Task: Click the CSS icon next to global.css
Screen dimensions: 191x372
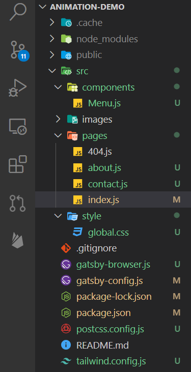Action: tap(78, 232)
